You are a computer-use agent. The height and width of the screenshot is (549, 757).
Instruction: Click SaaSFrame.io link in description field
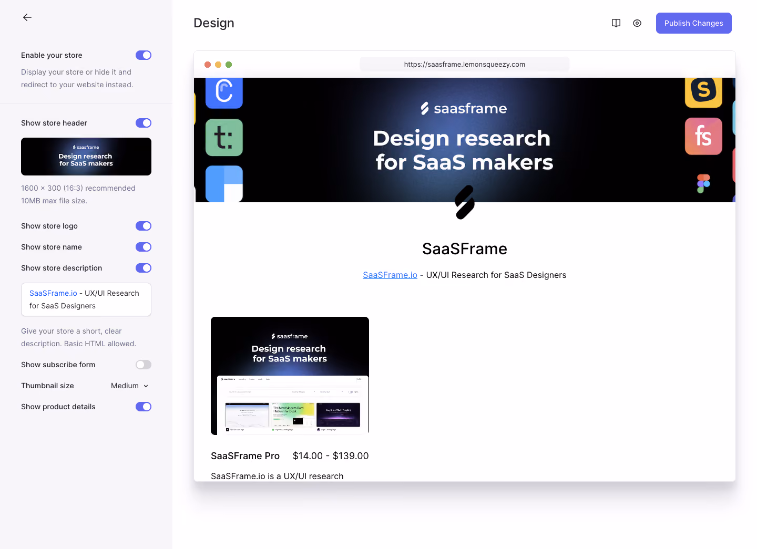[53, 293]
